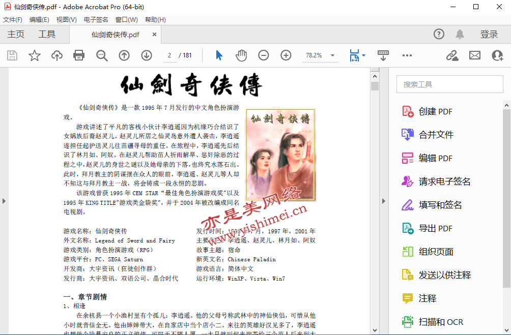The height and width of the screenshot is (335, 511).
Task: Upload the file to cloud storage
Action: coord(57,55)
